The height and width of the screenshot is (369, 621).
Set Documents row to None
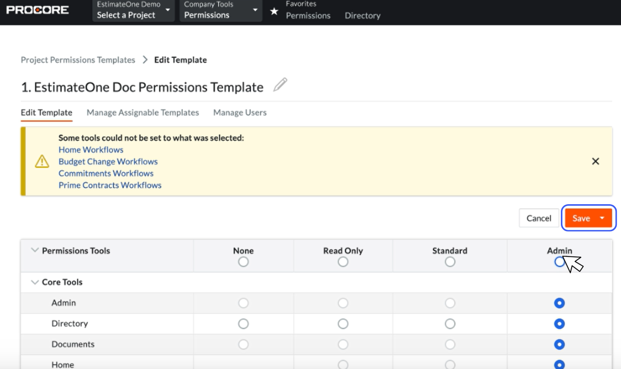click(243, 344)
